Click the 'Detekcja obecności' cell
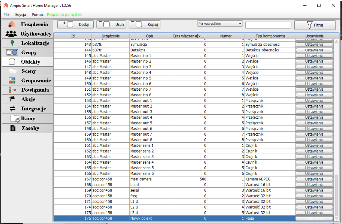 click(x=270, y=50)
